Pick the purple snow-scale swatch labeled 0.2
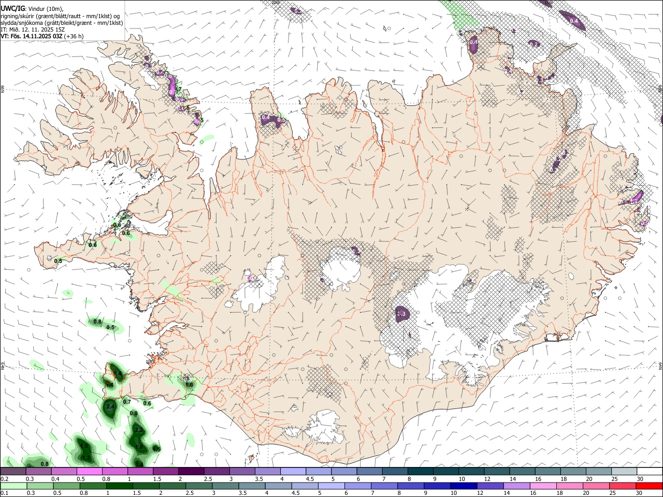Viewport: 663px width, 497px height. coord(13,472)
